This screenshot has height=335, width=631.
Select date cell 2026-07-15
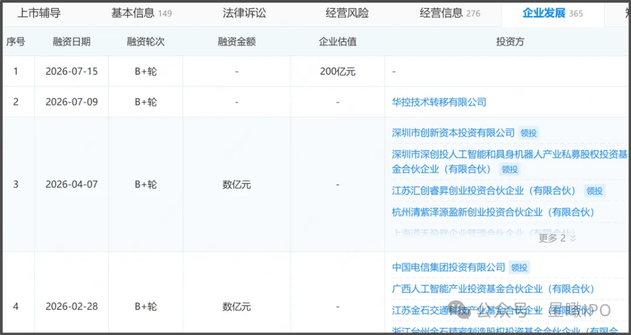click(x=72, y=72)
